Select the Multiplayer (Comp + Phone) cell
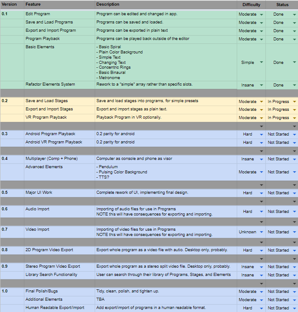Screen dimensions: 298x312 pos(60,159)
